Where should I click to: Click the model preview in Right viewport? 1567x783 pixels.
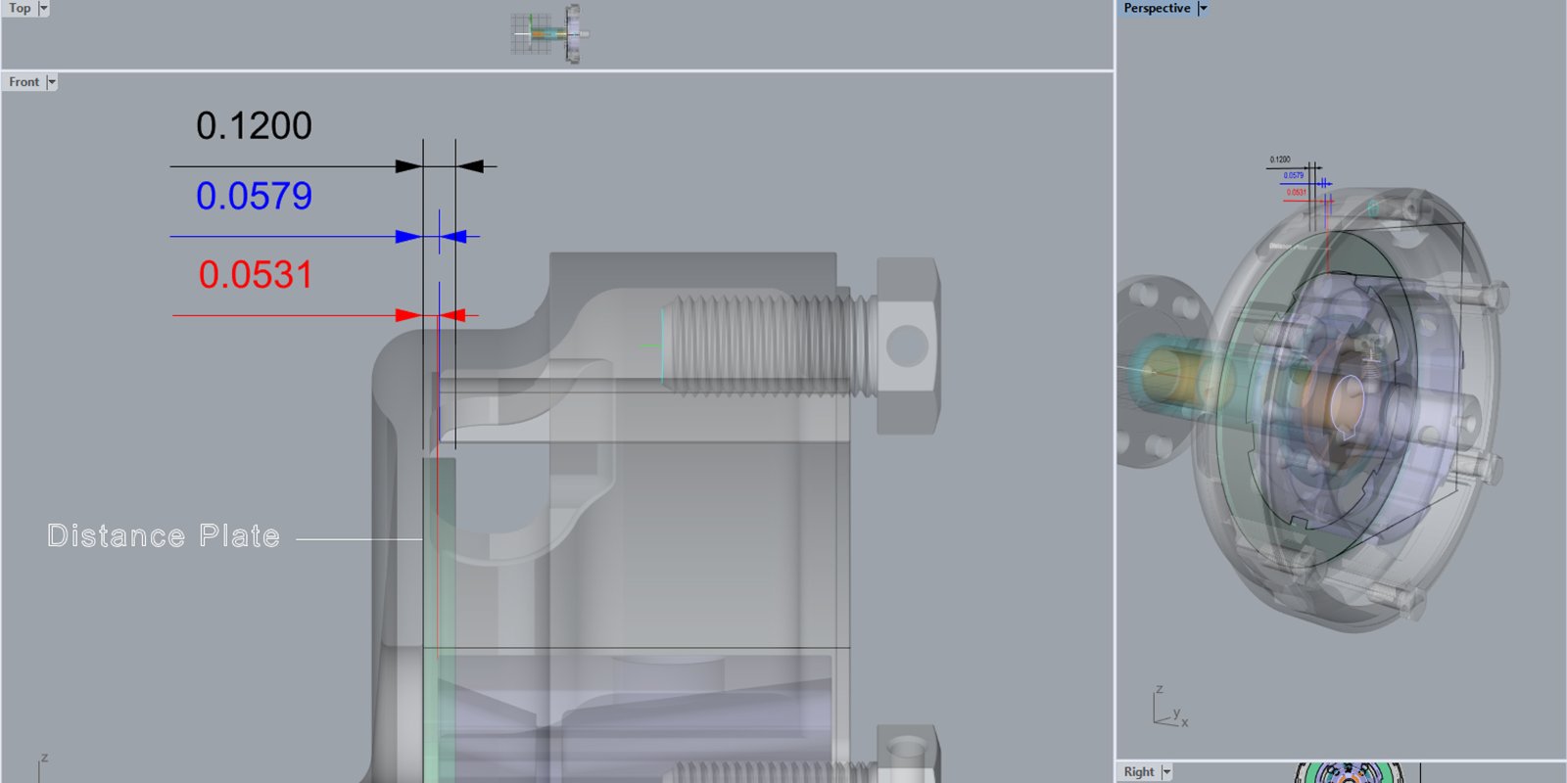coord(1356,773)
